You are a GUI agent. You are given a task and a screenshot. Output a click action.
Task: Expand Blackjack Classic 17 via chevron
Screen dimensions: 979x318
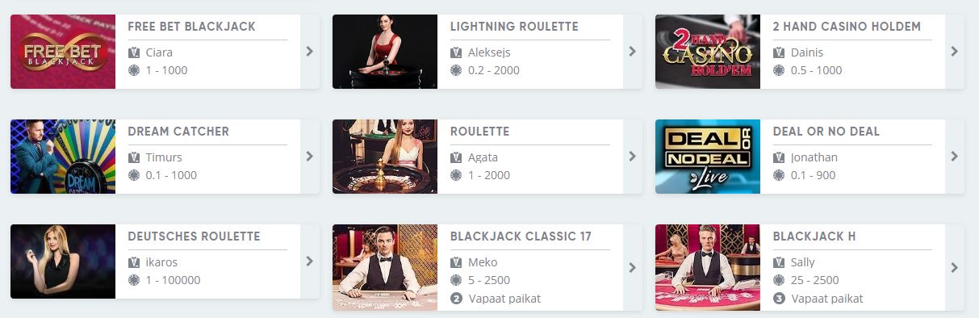pyautogui.click(x=632, y=267)
